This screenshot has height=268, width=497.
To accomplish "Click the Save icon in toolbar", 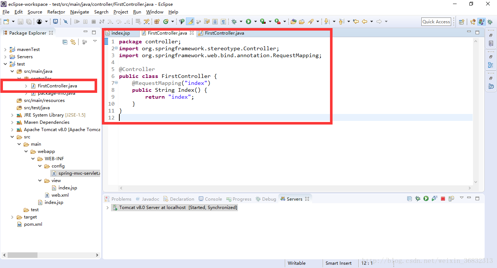I will (x=20, y=22).
